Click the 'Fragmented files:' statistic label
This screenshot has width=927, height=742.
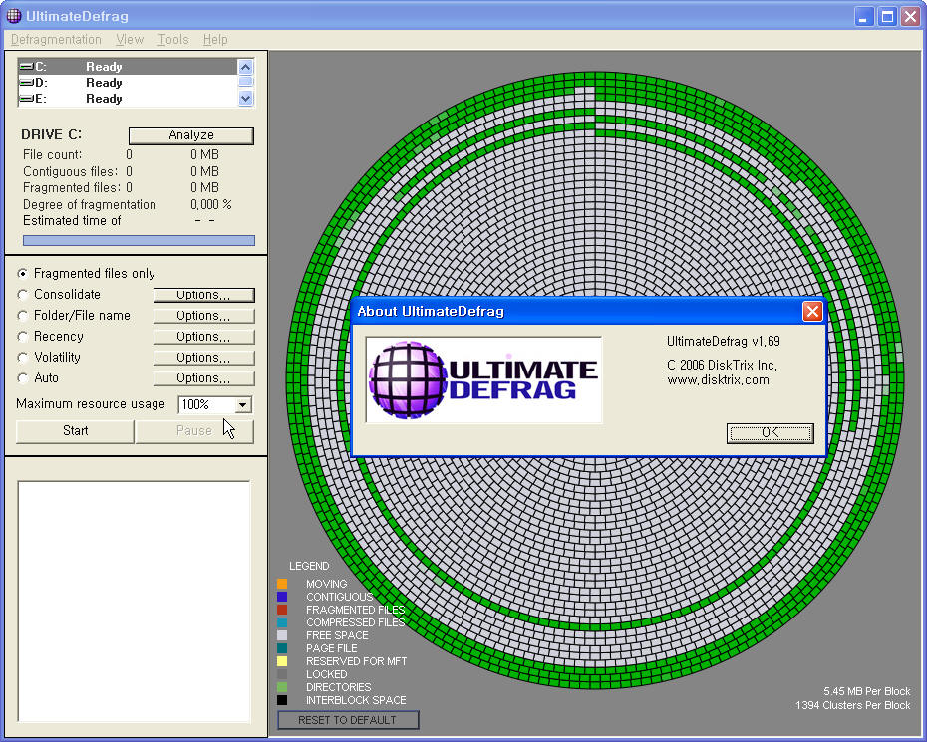coord(70,188)
